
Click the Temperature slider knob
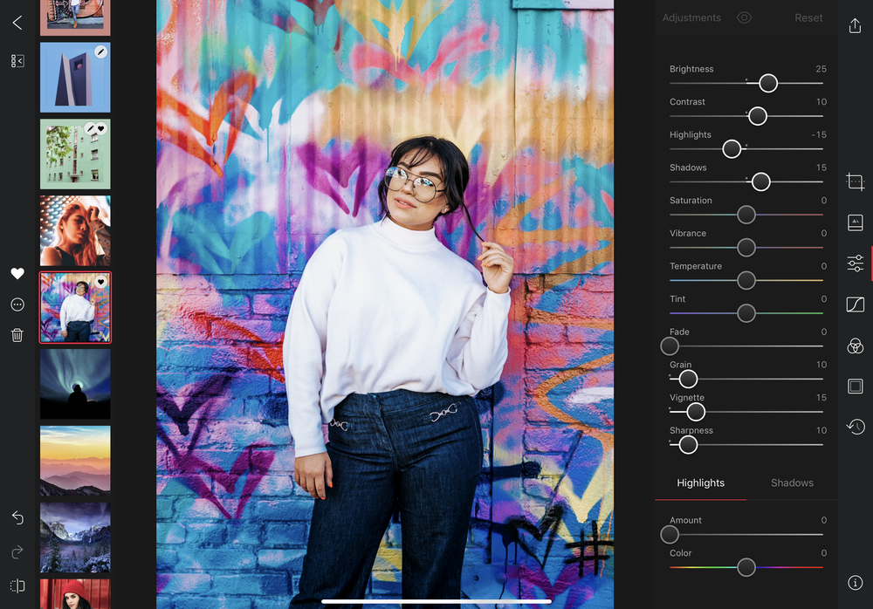click(x=746, y=280)
